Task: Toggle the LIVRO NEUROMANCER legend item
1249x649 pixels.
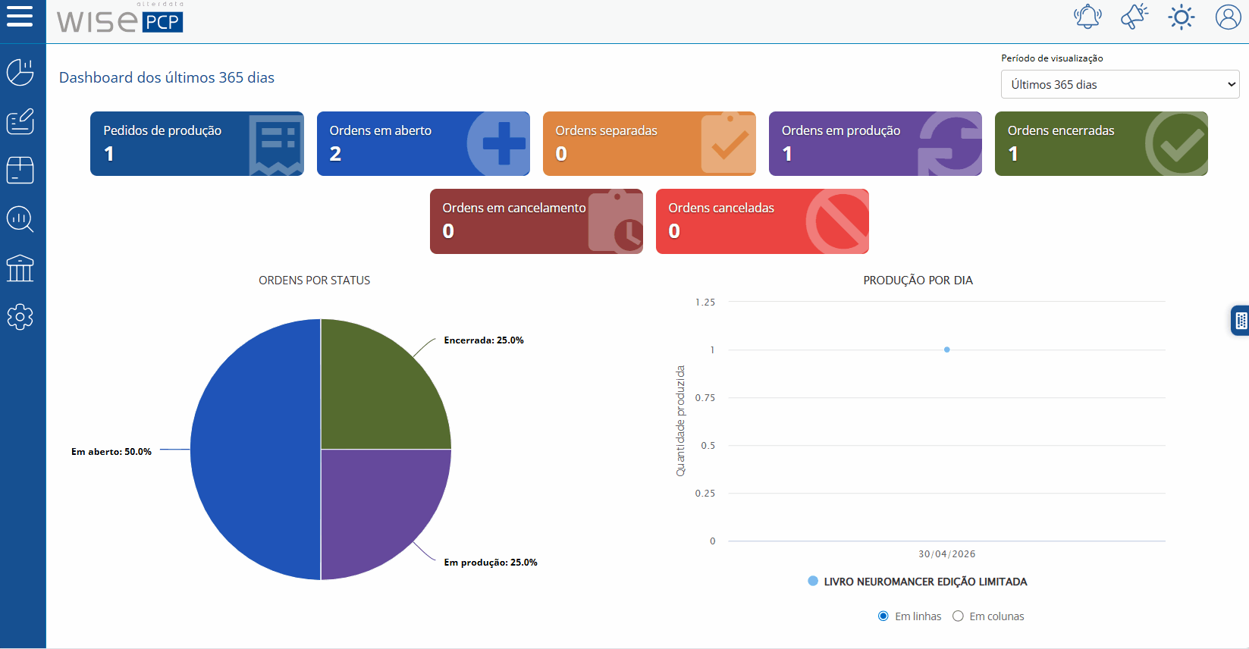Action: [x=918, y=582]
